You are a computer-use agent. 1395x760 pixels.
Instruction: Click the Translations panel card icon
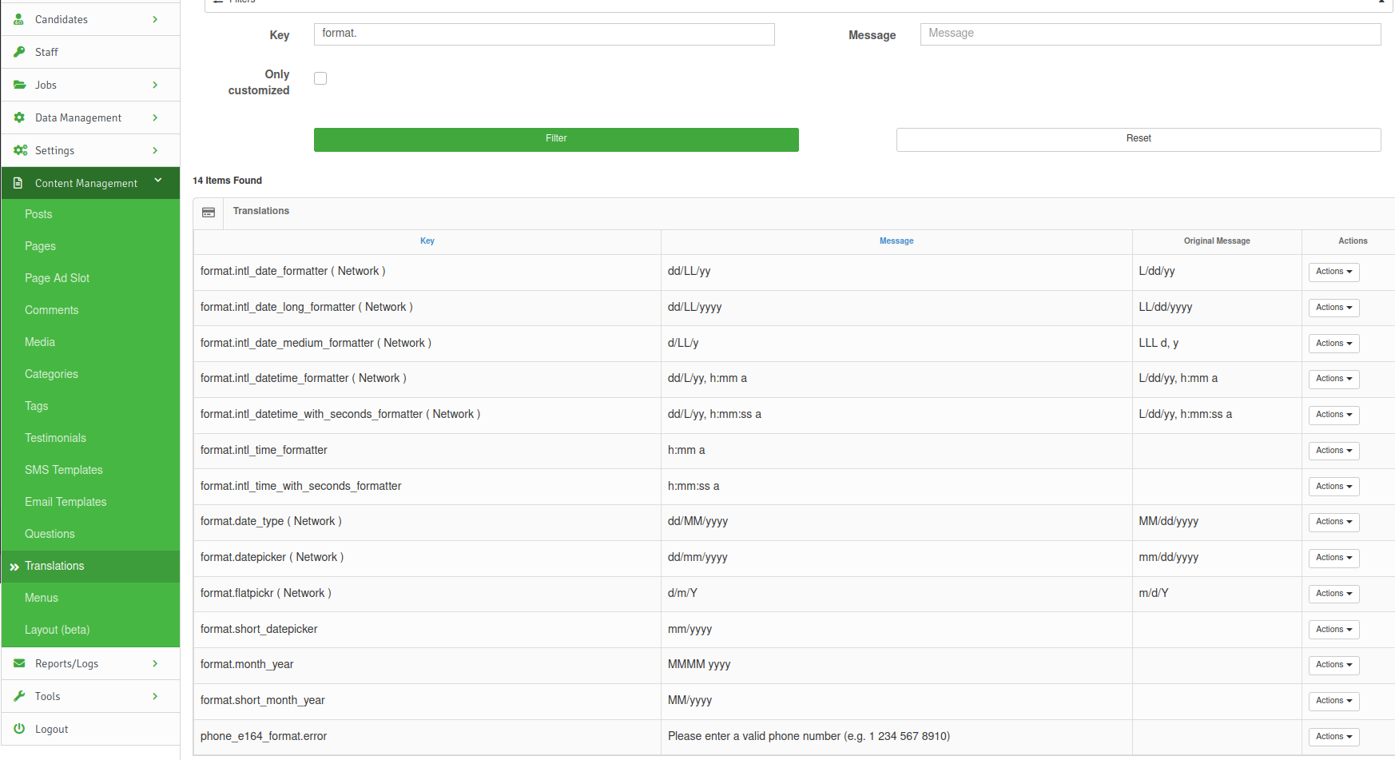point(209,213)
